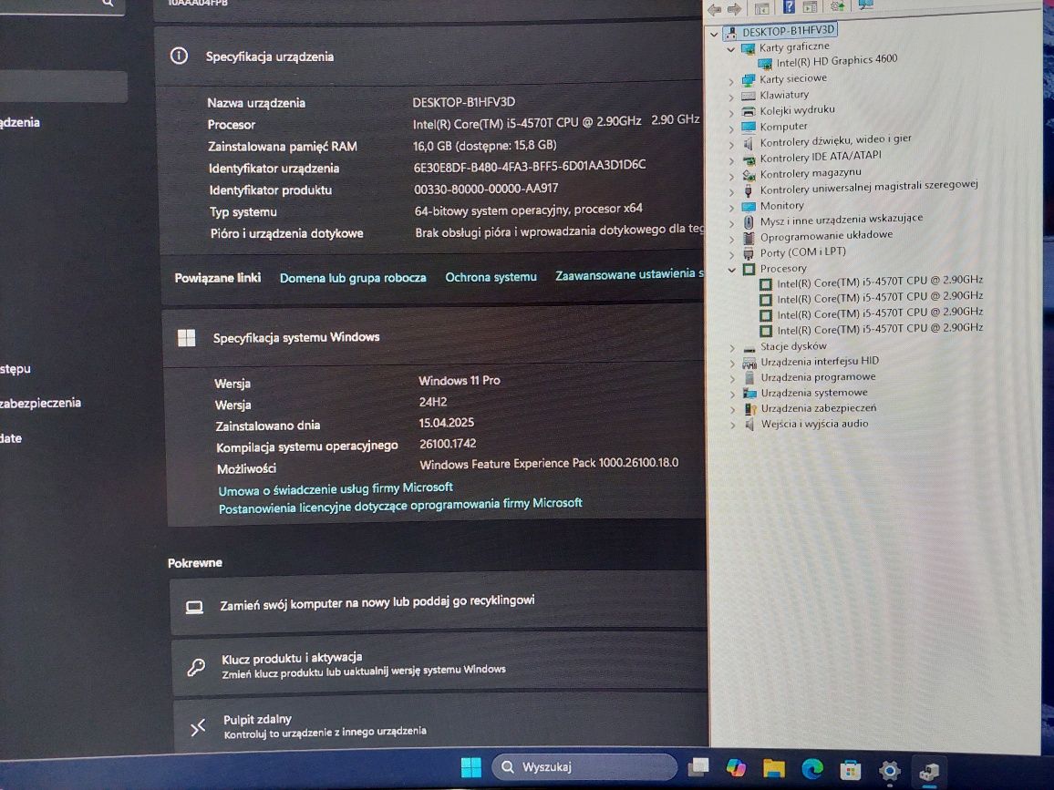Click the Urządzenia zabezpieczeń key icon

click(750, 409)
